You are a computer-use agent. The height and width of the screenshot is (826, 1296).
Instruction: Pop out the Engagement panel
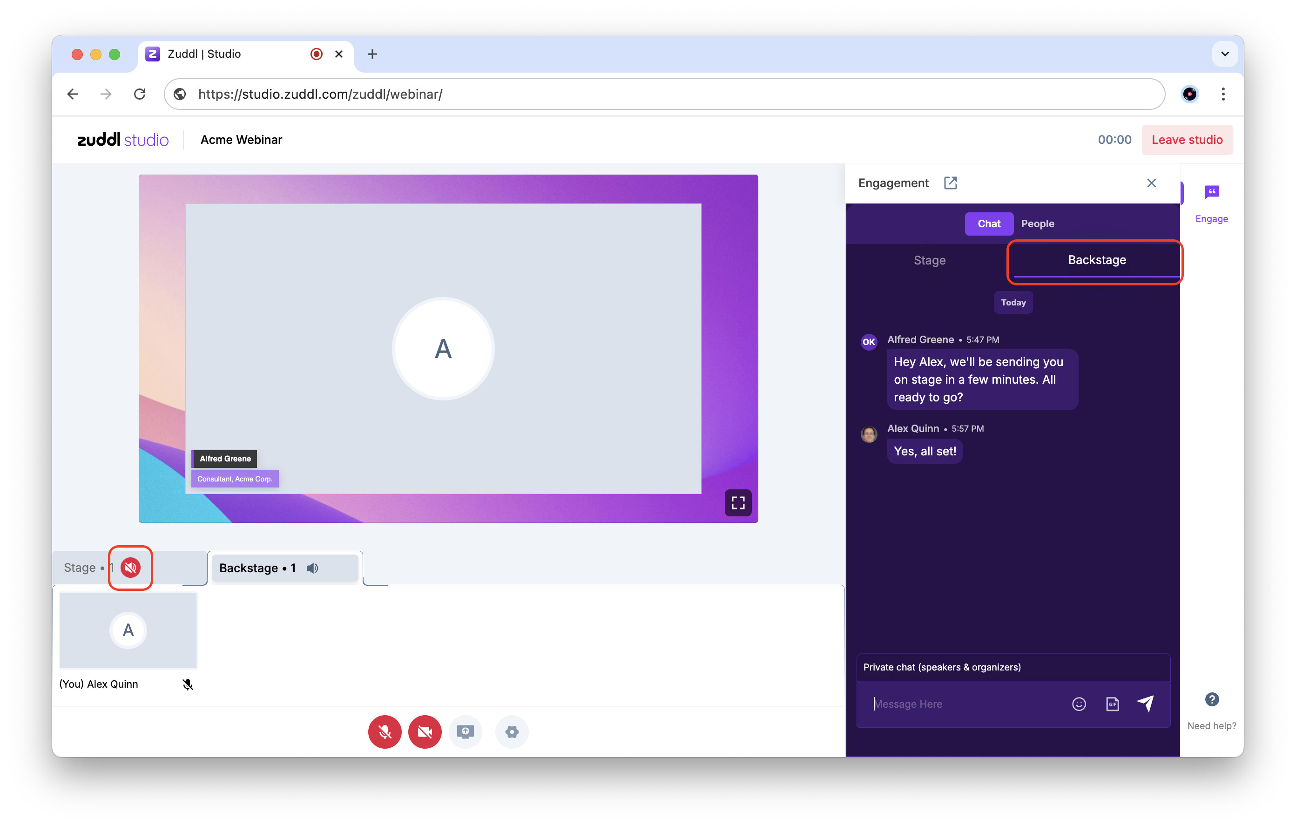coord(951,183)
